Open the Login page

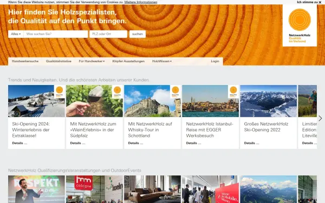(215, 61)
